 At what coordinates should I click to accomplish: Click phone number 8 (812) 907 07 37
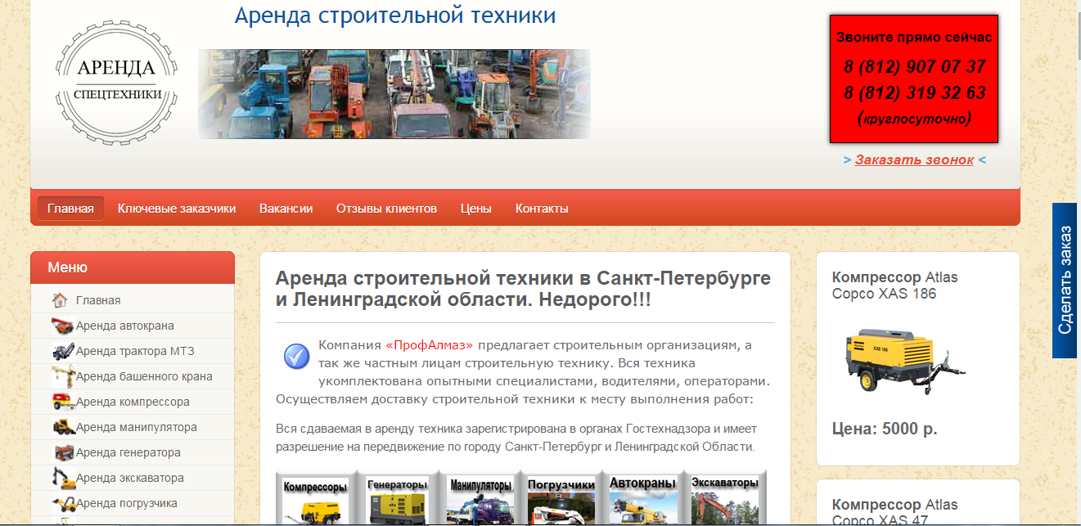915,66
